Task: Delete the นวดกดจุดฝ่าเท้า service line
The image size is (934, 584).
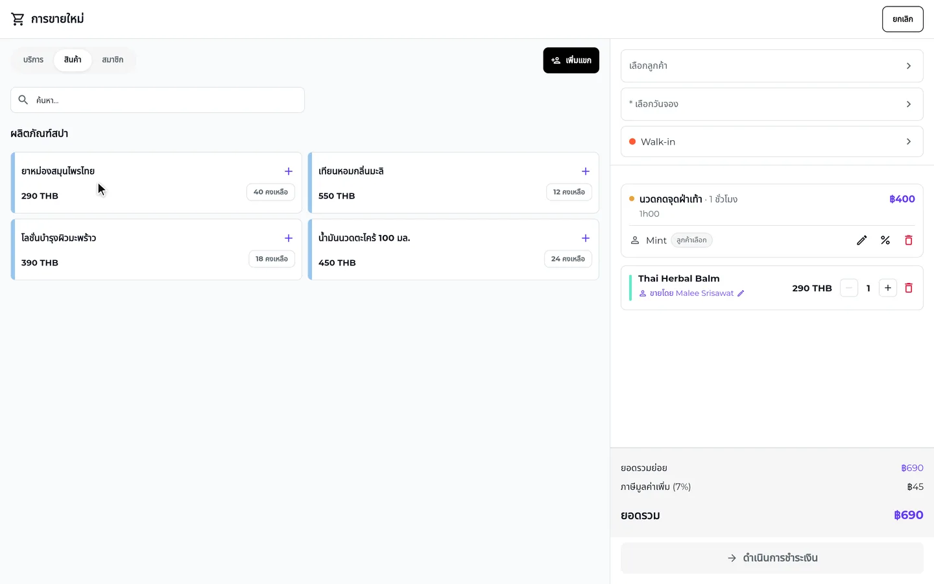Action: point(909,240)
